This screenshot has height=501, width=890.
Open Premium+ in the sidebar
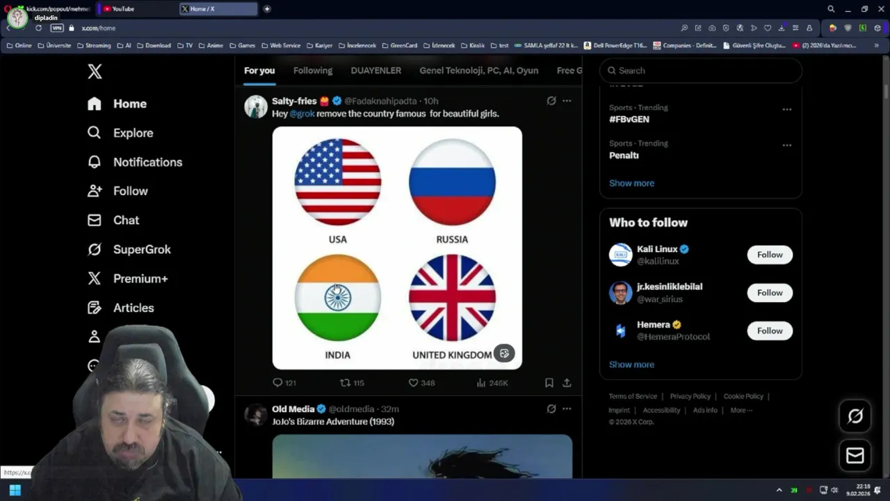point(127,278)
